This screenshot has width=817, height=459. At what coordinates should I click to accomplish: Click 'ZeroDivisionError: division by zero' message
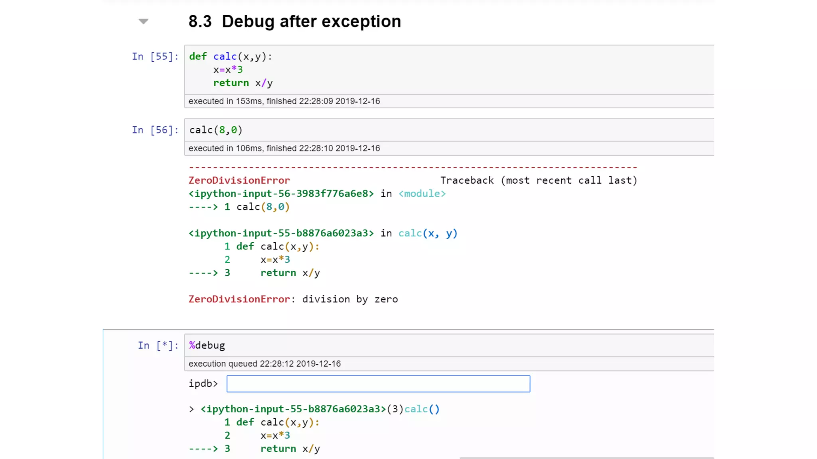[x=293, y=299]
